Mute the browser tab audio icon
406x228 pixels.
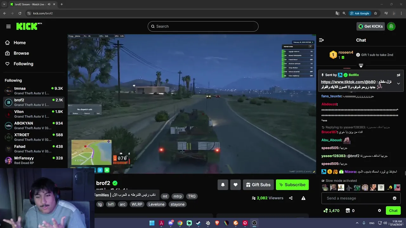coord(49,4)
